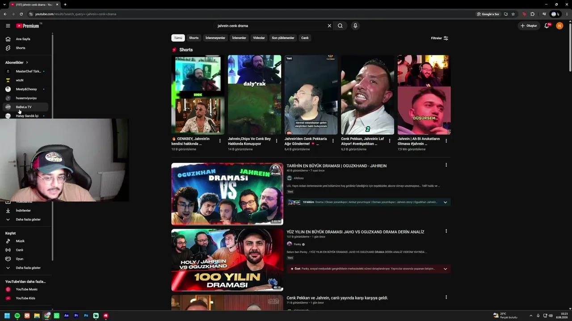Open the Panky channel link
The image size is (572, 321).
pyautogui.click(x=297, y=244)
